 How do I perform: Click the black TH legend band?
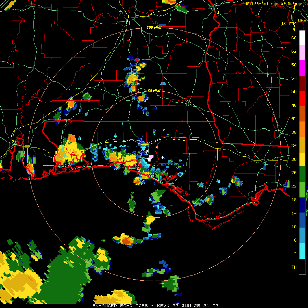[302, 266]
